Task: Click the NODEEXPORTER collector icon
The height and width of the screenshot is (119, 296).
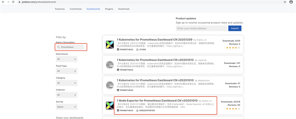Action: coord(137,111)
